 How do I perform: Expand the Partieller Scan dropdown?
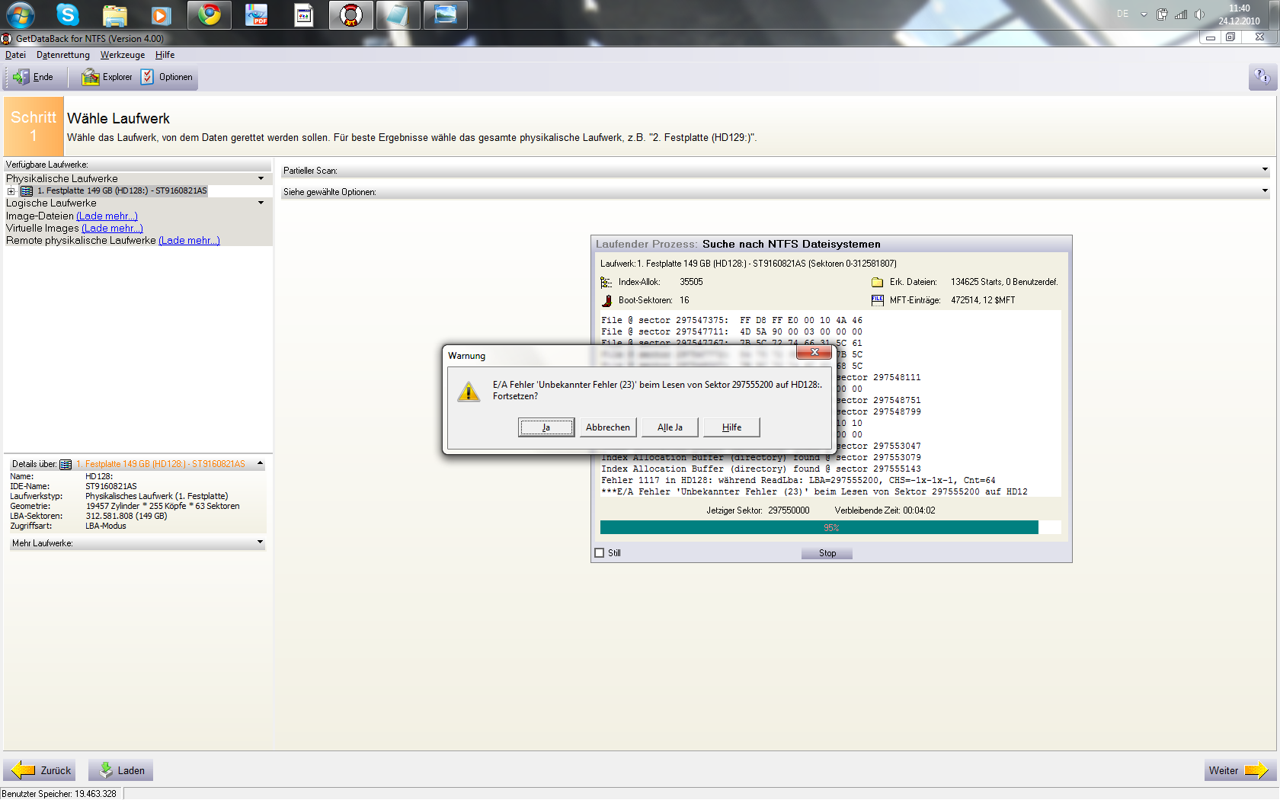[x=1265, y=170]
